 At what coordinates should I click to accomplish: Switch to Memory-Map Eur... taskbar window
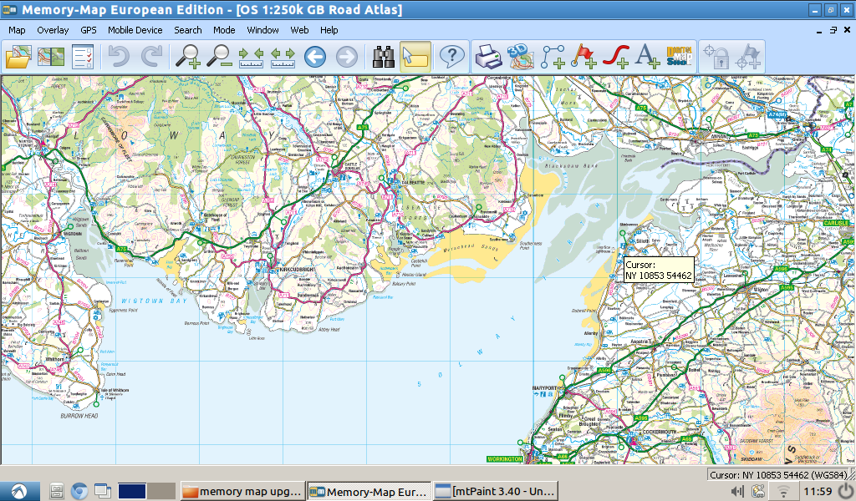coord(369,491)
